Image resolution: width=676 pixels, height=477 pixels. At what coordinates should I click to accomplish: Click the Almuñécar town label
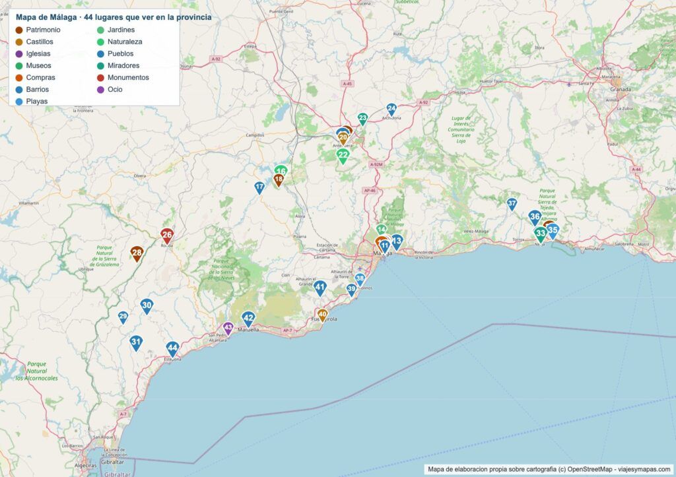click(x=595, y=249)
